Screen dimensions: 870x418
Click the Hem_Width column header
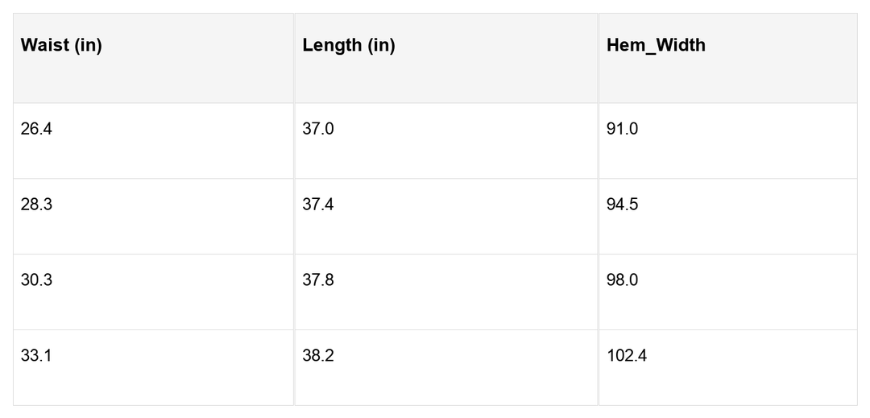[656, 46]
